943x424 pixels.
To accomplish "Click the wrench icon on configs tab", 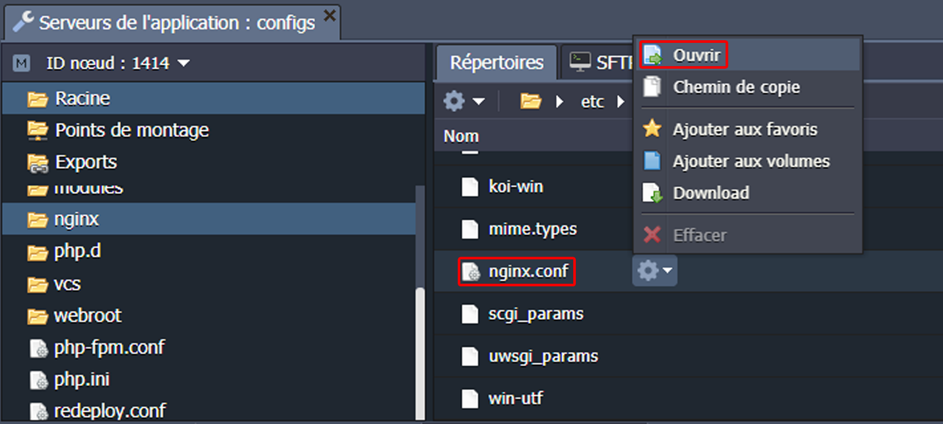I will click(x=23, y=22).
